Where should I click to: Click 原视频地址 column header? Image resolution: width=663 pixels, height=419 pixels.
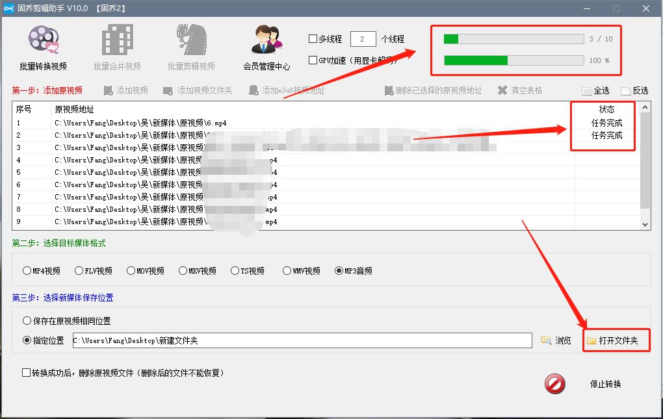(x=74, y=109)
